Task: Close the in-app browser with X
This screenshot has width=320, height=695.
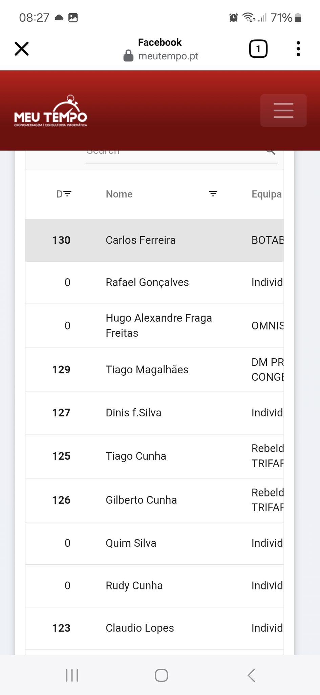Action: (x=22, y=49)
